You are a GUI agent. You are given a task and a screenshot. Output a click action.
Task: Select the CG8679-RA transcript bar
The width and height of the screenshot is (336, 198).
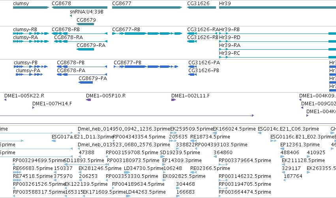[85, 49]
